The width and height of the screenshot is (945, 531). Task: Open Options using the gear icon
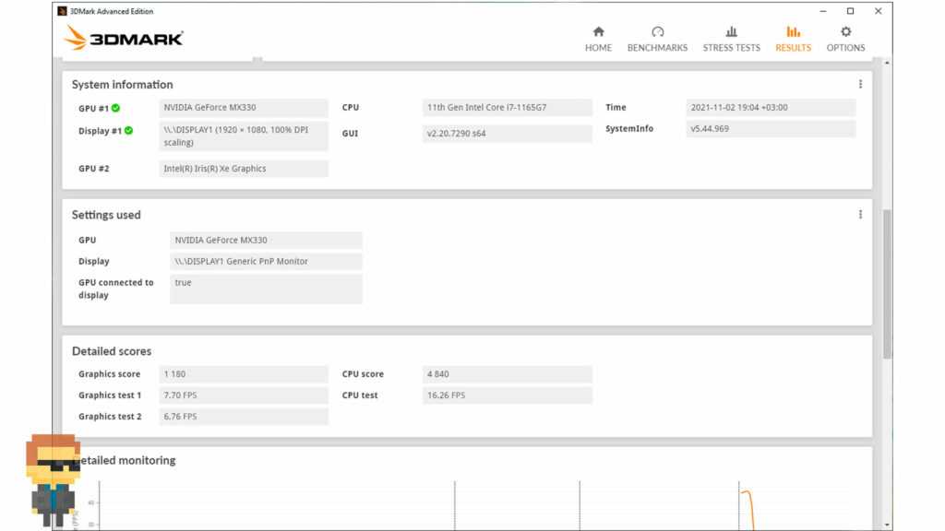coord(845,31)
